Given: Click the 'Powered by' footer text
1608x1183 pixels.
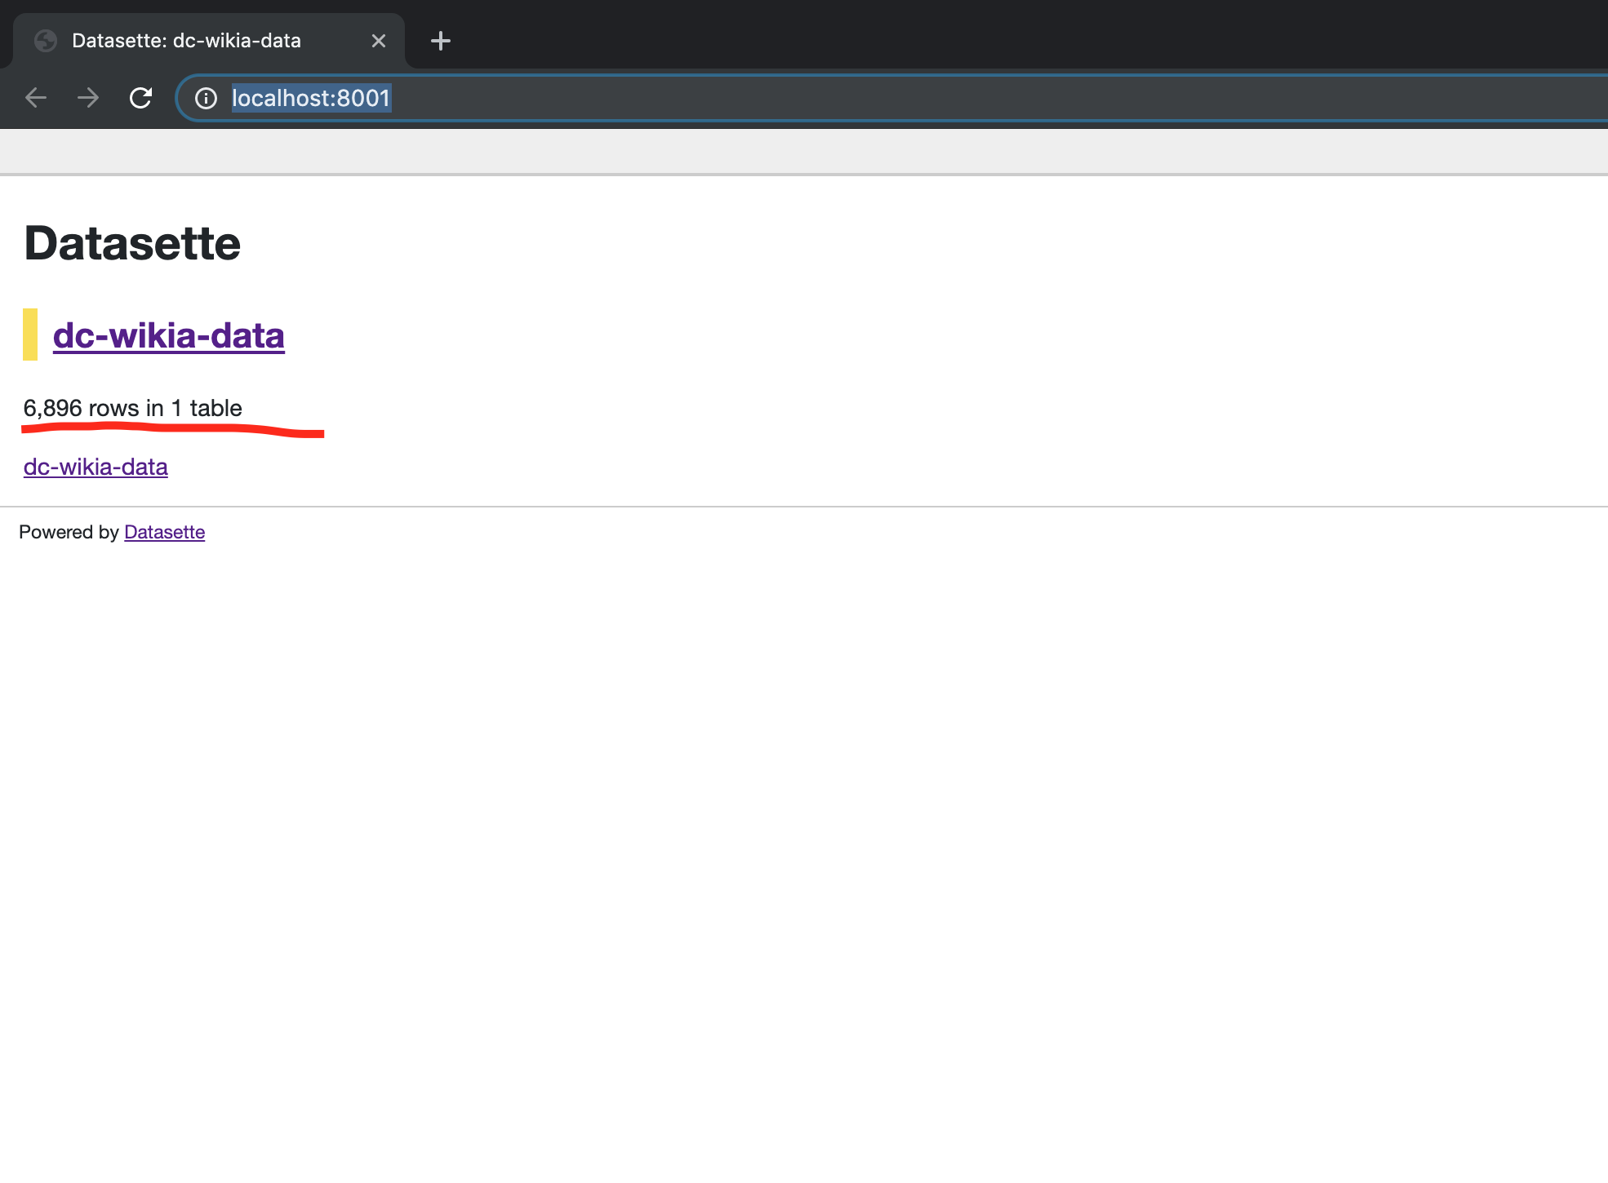Looking at the screenshot, I should pos(69,532).
